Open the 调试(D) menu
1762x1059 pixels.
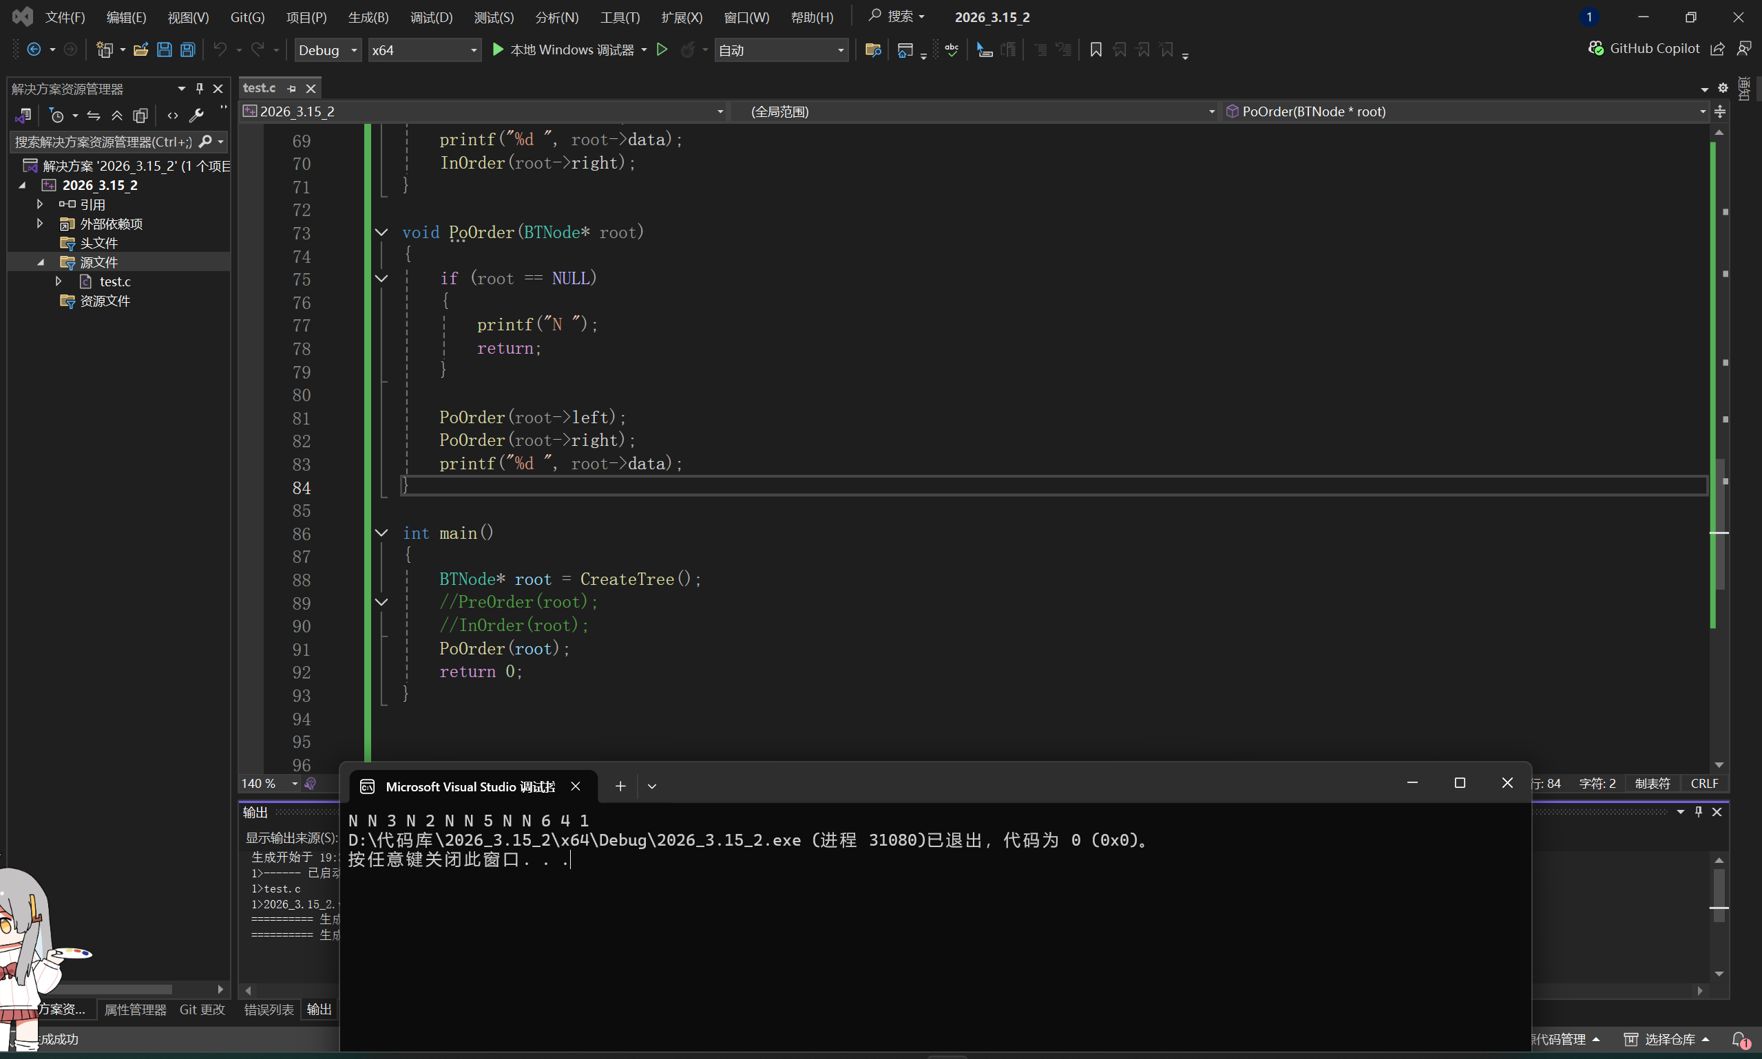[431, 17]
